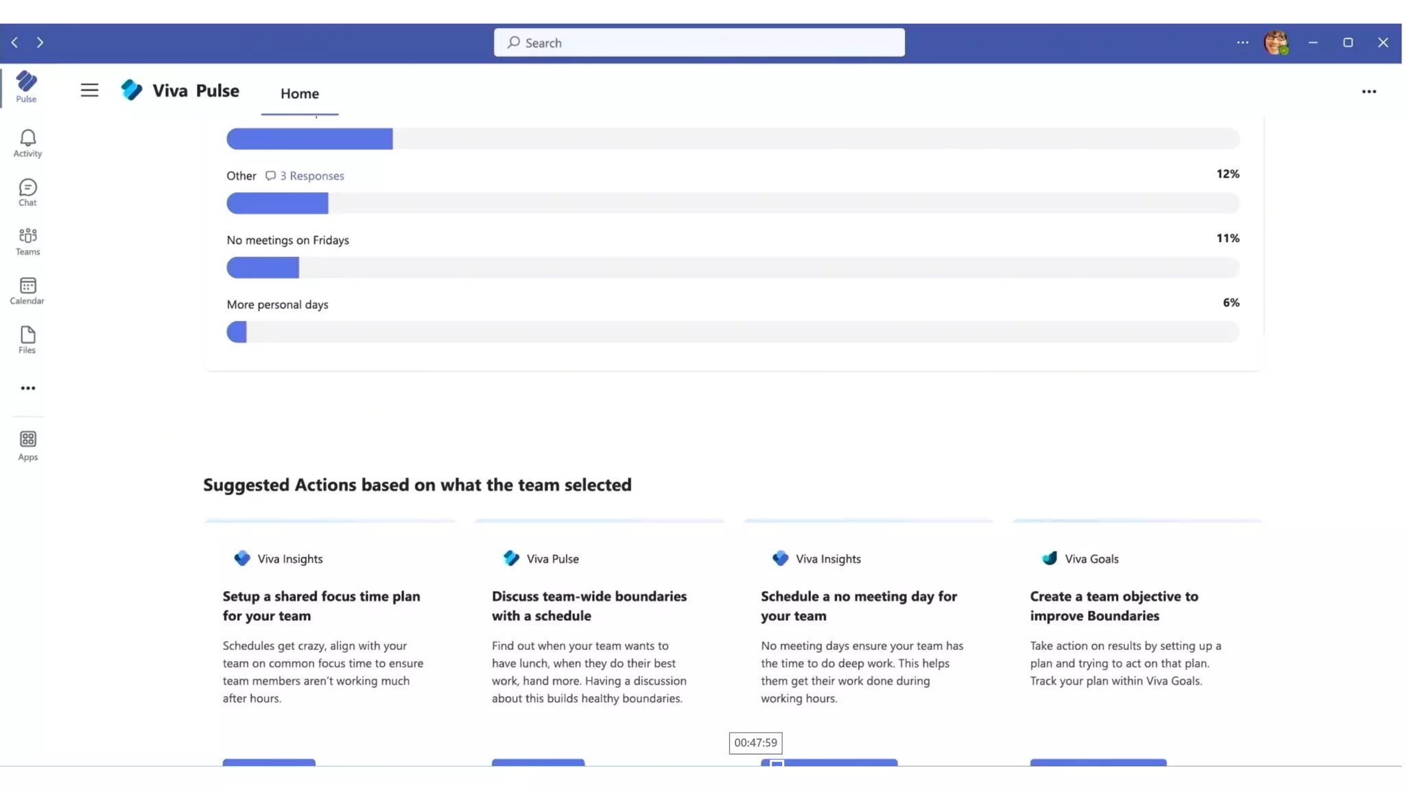Click the No meetings on Fridays bar

263,267
